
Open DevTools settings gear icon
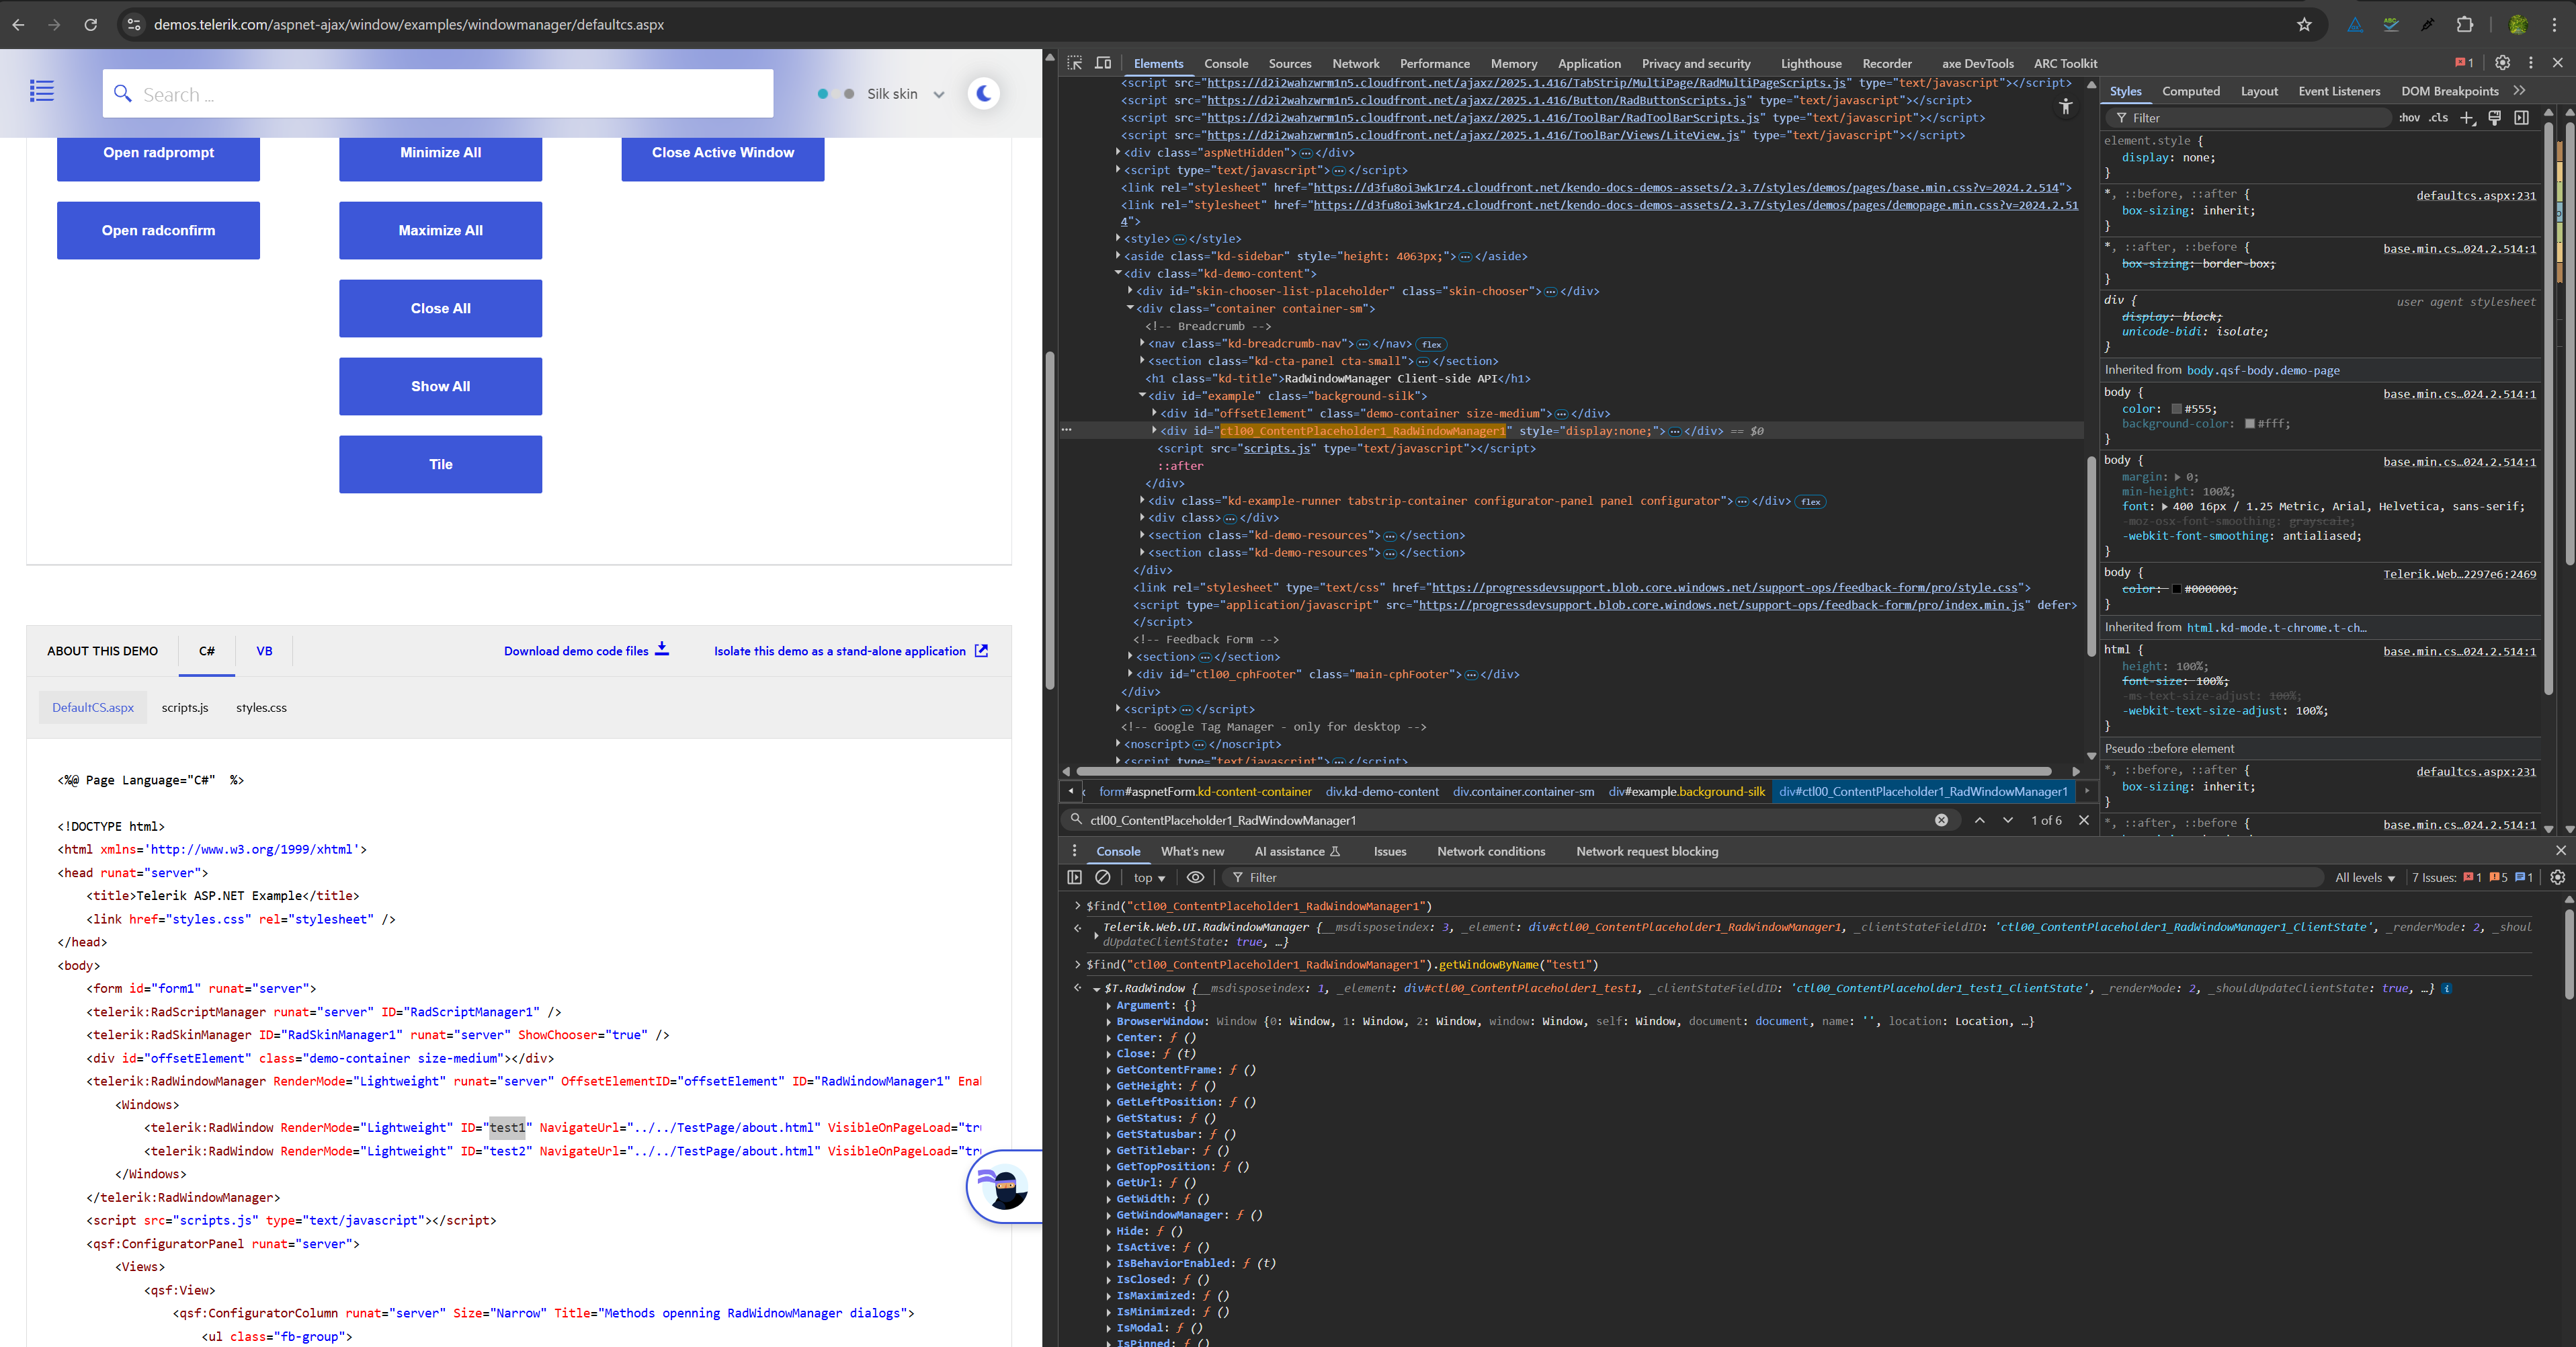pyautogui.click(x=2502, y=63)
